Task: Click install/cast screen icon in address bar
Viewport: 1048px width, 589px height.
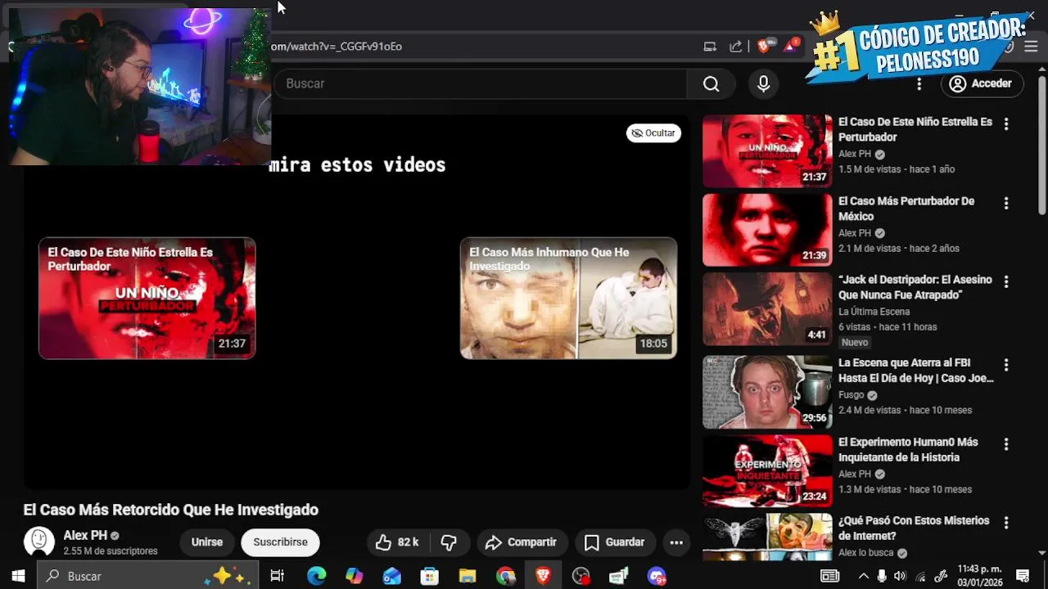Action: pos(710,47)
